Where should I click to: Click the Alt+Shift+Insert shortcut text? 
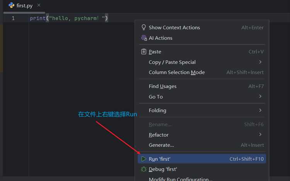pyautogui.click(x=245, y=72)
